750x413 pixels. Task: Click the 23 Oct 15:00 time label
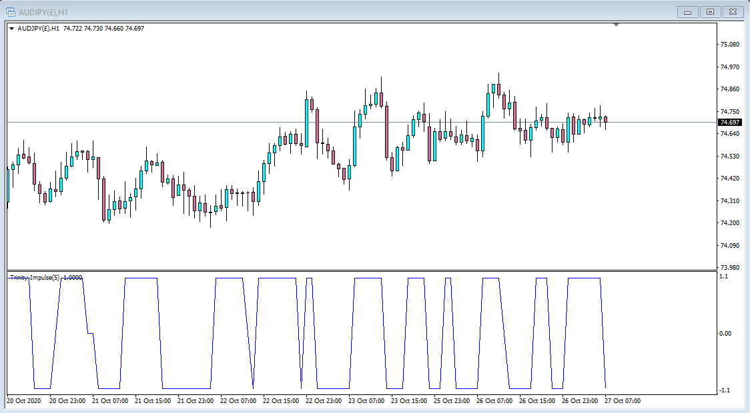pyautogui.click(x=409, y=401)
